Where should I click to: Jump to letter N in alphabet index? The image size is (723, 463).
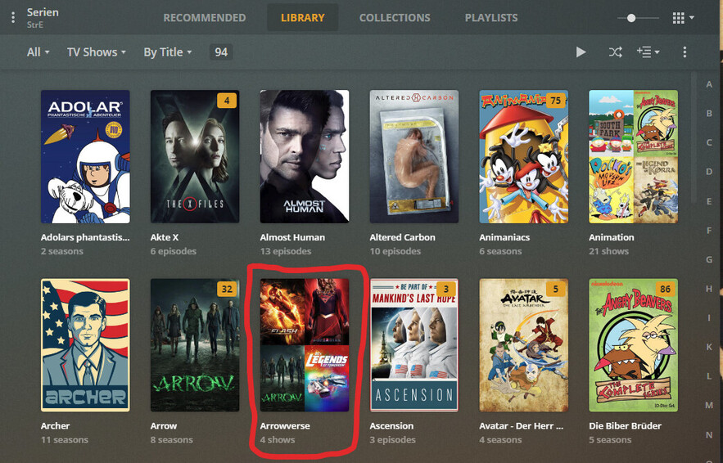709,434
